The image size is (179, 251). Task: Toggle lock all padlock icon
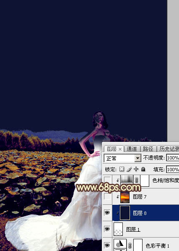point(143,169)
